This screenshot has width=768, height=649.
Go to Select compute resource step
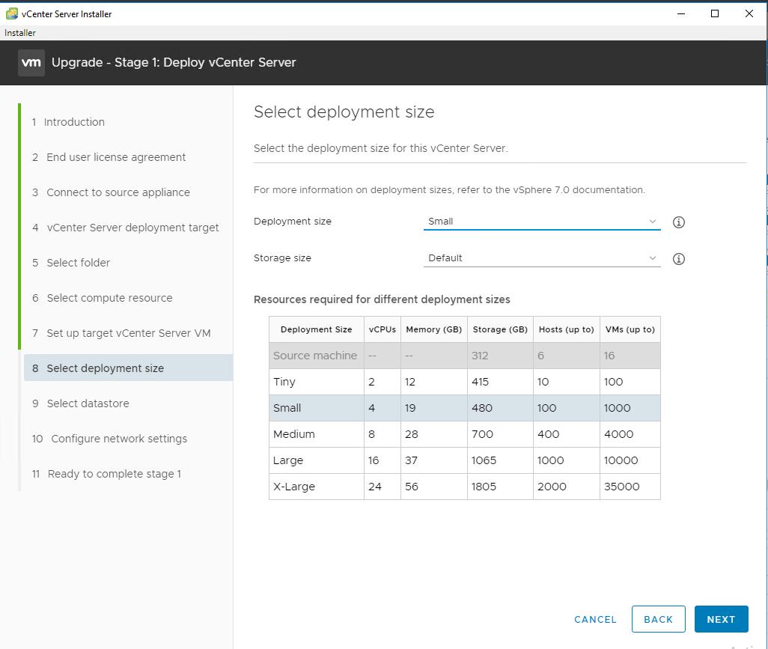[102, 298]
